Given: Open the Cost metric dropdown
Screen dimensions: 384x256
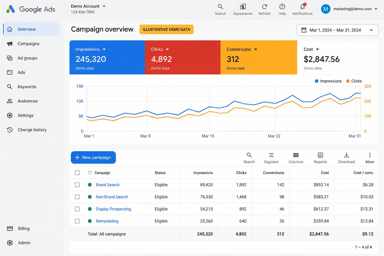Looking at the screenshot, I should 317,49.
